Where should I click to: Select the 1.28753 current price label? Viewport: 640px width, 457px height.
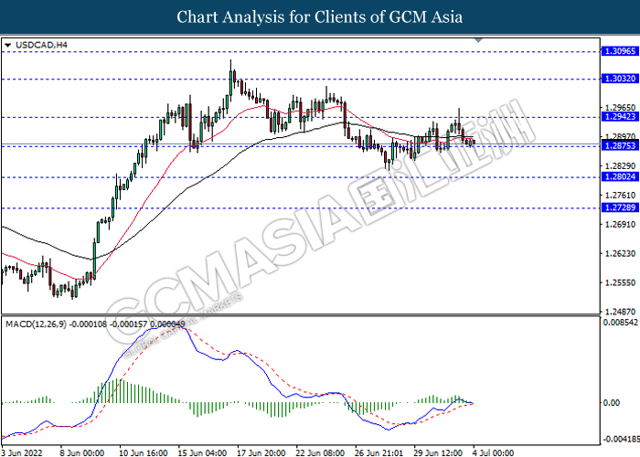coord(620,145)
